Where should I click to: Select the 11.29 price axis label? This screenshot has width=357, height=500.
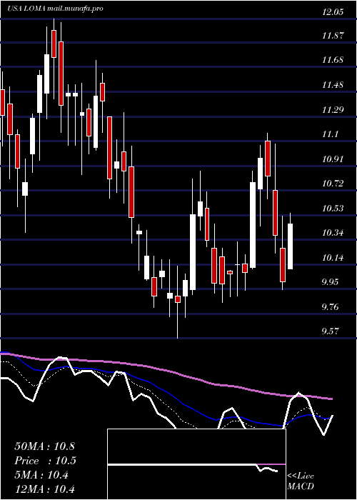[333, 110]
